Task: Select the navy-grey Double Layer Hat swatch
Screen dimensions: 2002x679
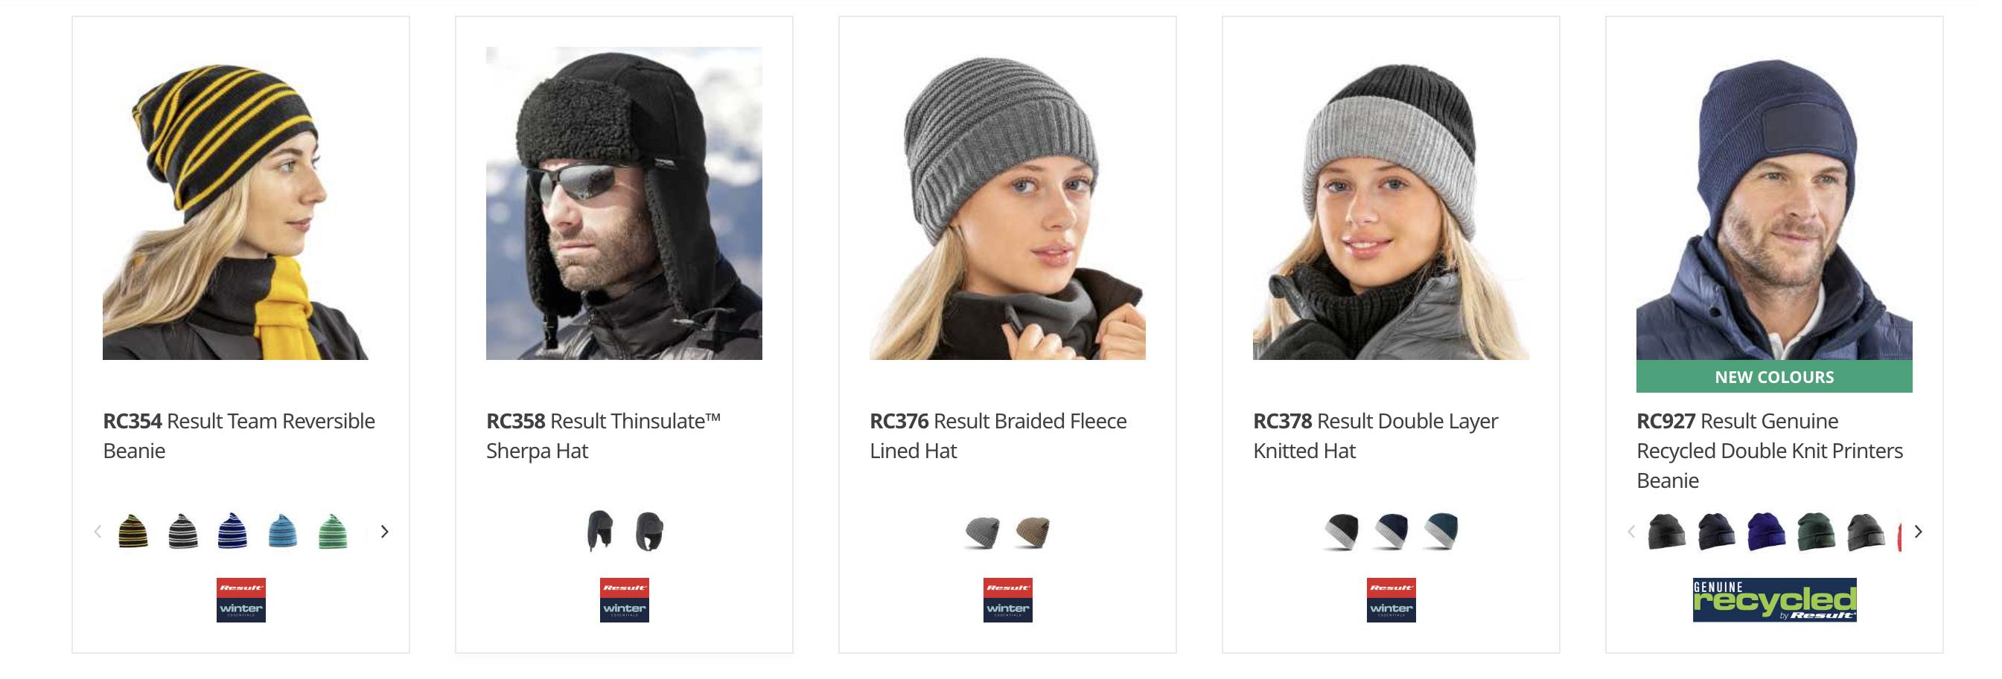Action: pyautogui.click(x=1391, y=532)
